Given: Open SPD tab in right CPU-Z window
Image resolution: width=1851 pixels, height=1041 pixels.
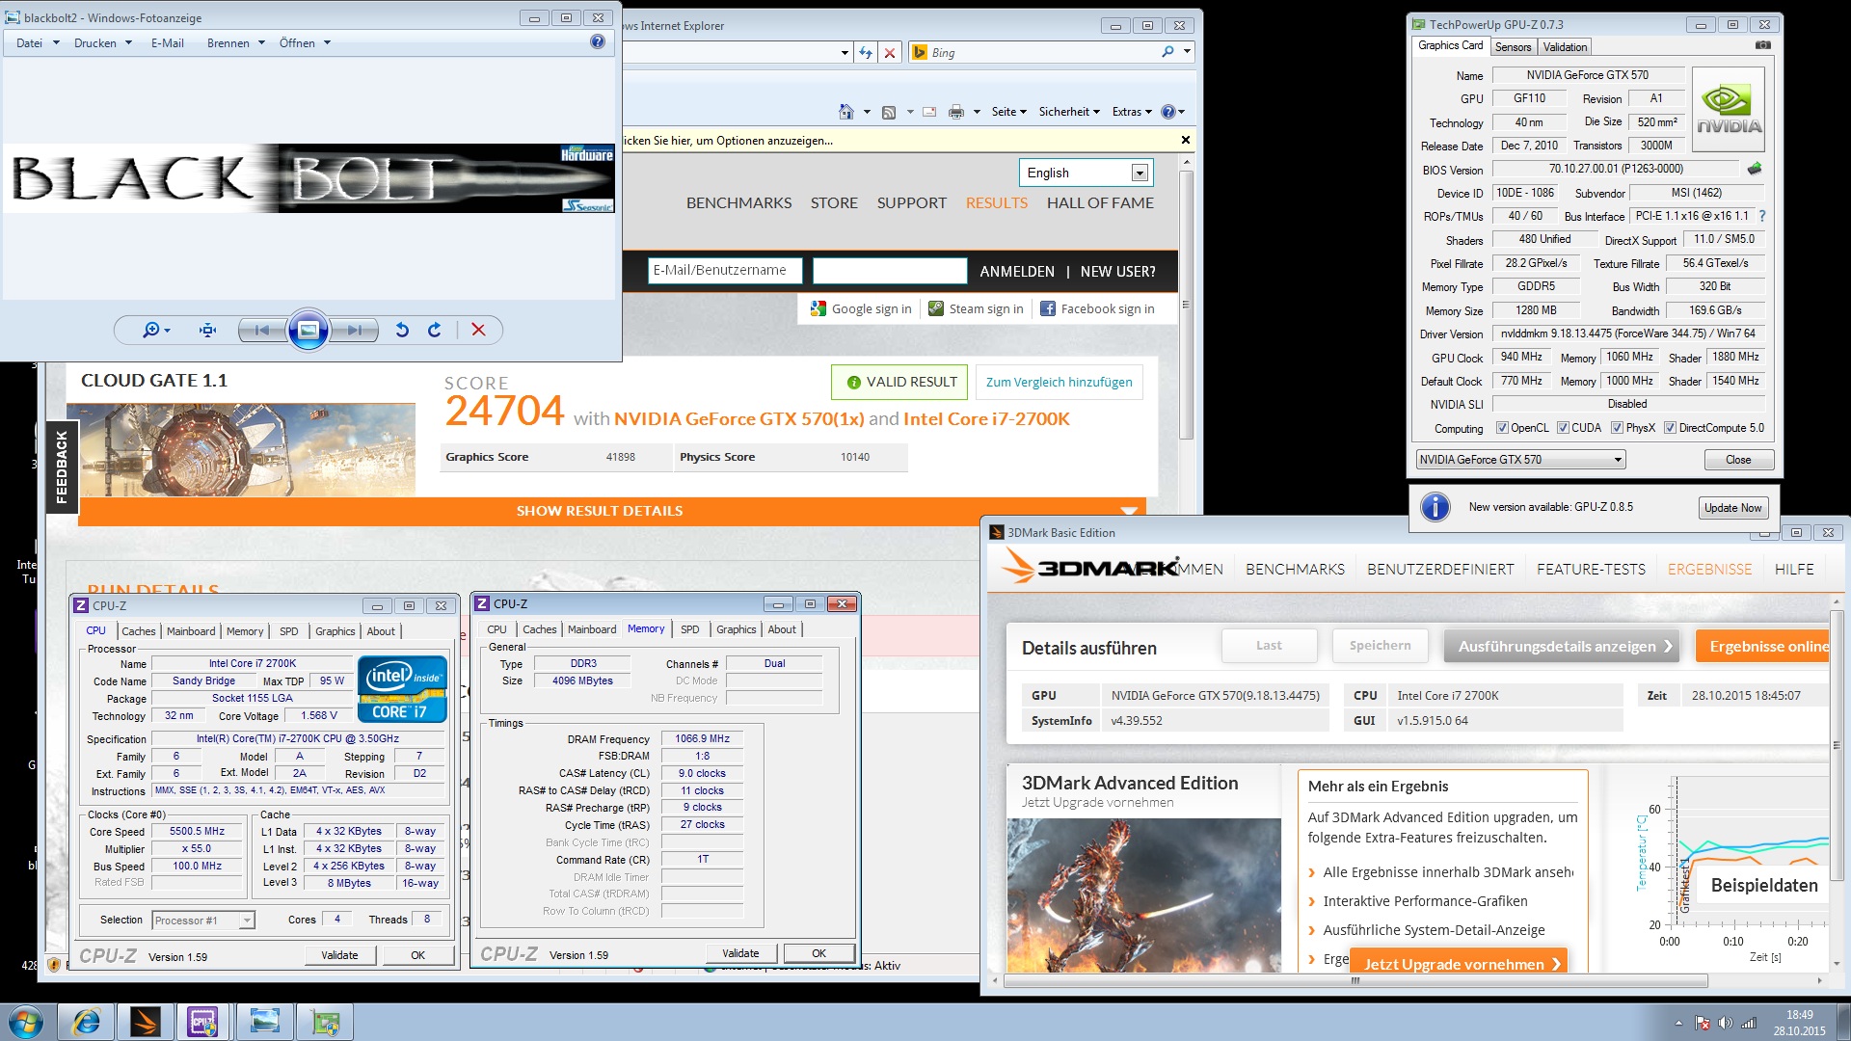Looking at the screenshot, I should click(x=690, y=629).
